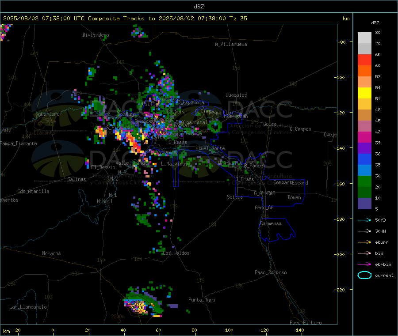The height and width of the screenshot is (336, 398).
Task: Click the Atuel_Norte location label
Action: 210,148
